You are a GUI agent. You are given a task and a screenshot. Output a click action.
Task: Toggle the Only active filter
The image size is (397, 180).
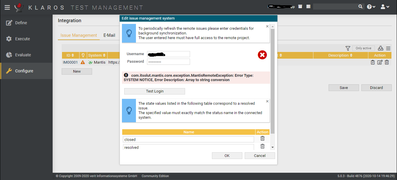pyautogui.click(x=363, y=48)
